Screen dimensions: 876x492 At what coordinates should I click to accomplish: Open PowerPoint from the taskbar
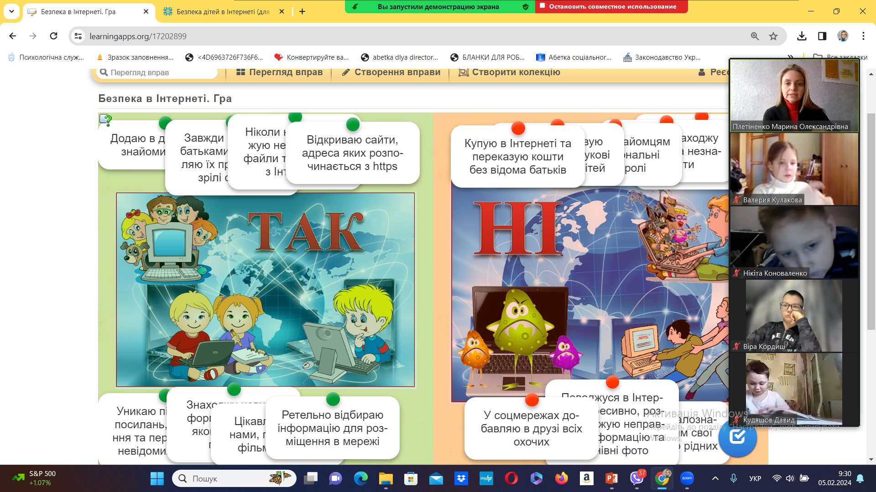tap(611, 478)
